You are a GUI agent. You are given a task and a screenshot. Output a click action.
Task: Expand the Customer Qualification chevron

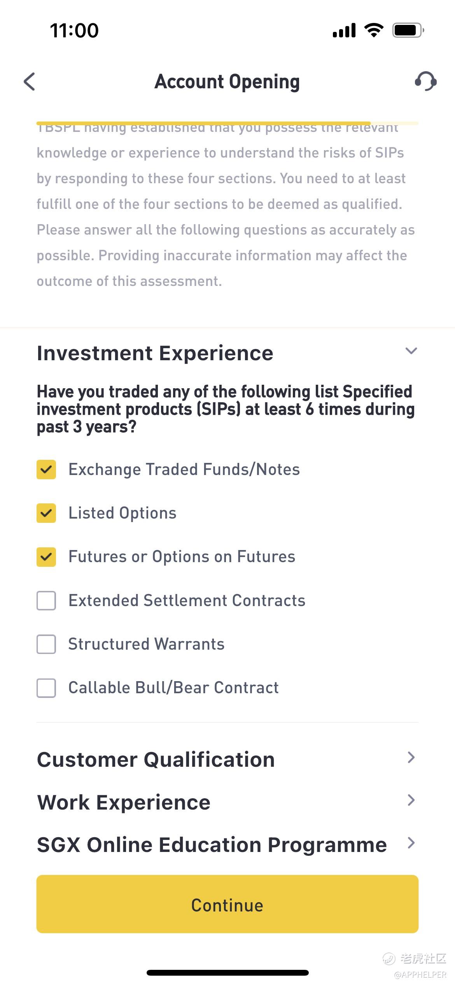(411, 757)
